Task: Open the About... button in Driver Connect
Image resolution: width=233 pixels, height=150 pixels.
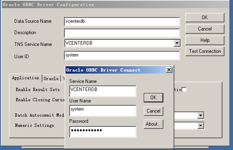Action: tap(153, 124)
